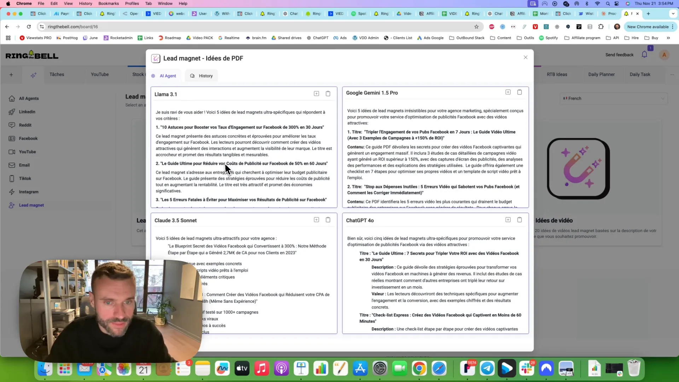
Task: Click New Chrome available button
Action: (650, 27)
